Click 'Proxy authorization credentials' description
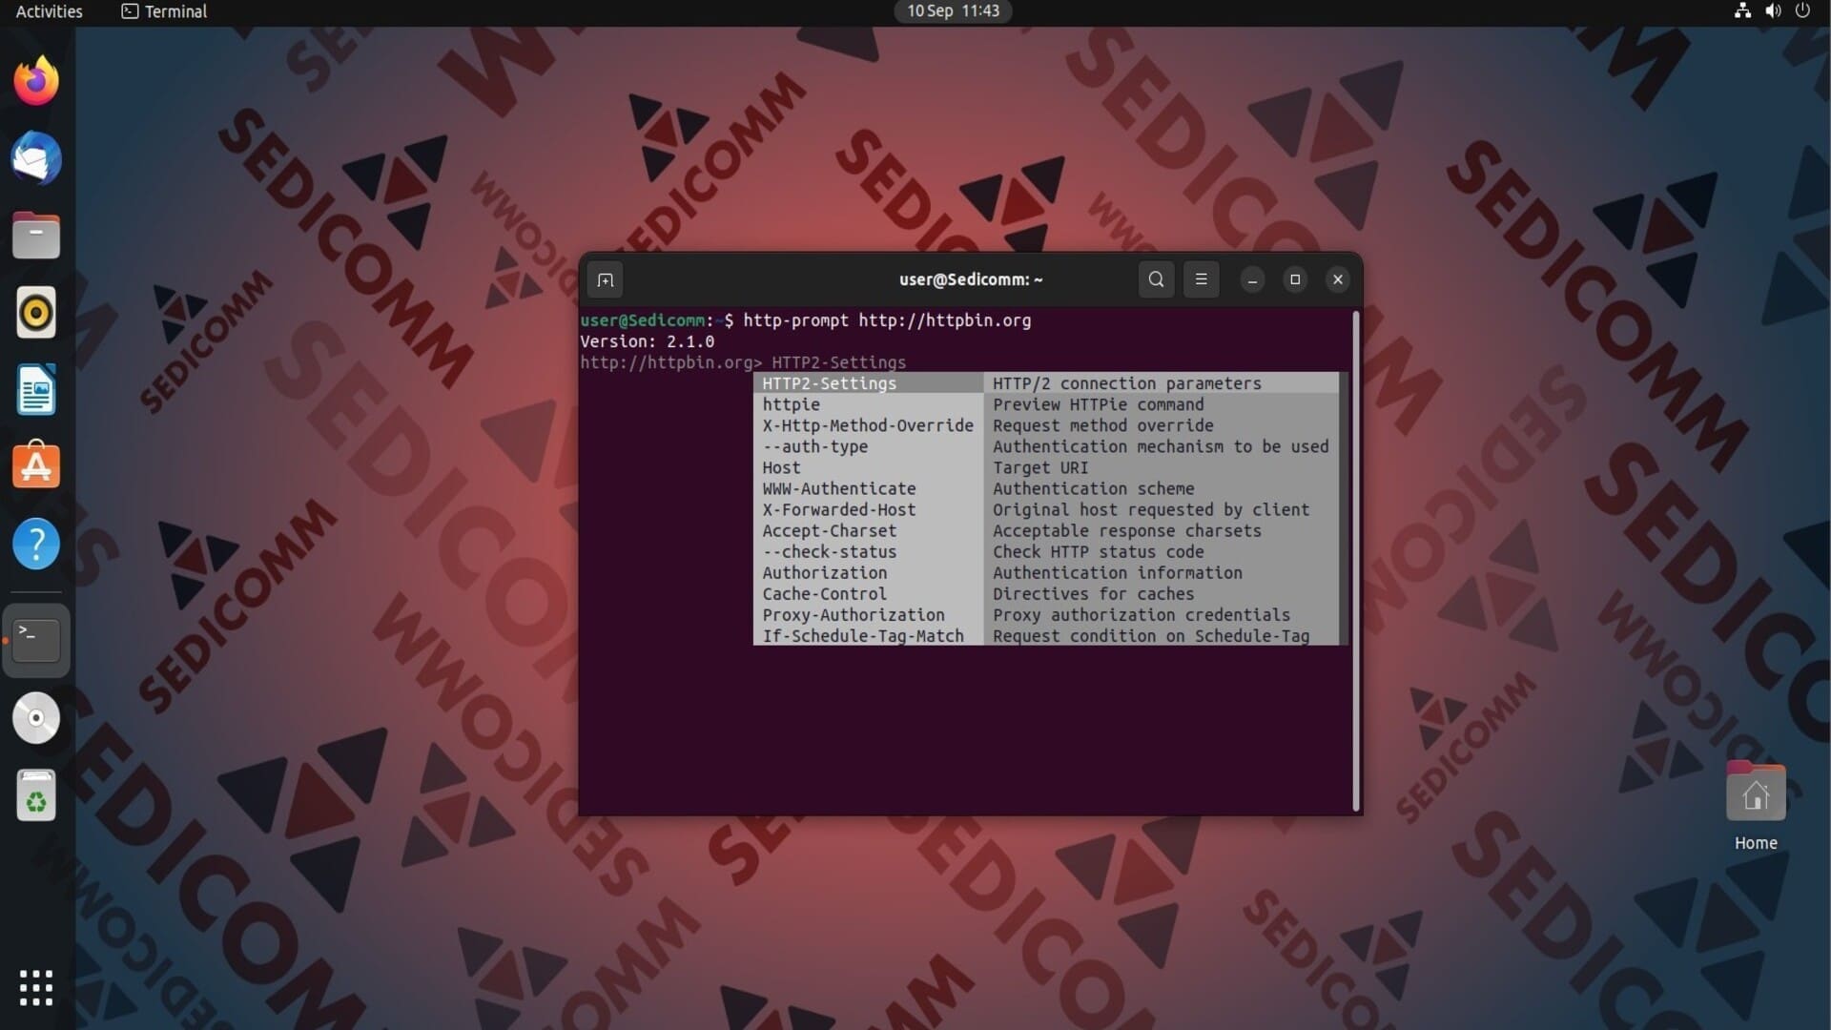This screenshot has height=1030, width=1831. click(1141, 614)
